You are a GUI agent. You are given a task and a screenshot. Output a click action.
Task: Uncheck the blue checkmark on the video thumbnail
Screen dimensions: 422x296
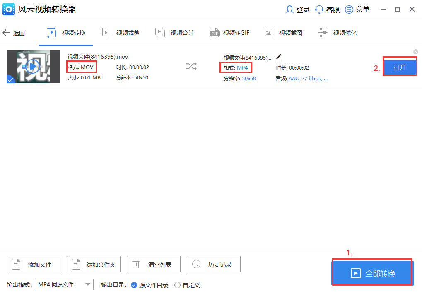coord(10,79)
